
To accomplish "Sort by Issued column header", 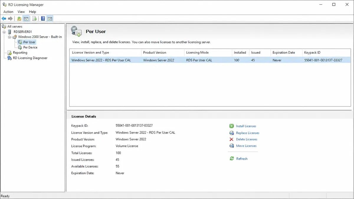I will 260,52.
